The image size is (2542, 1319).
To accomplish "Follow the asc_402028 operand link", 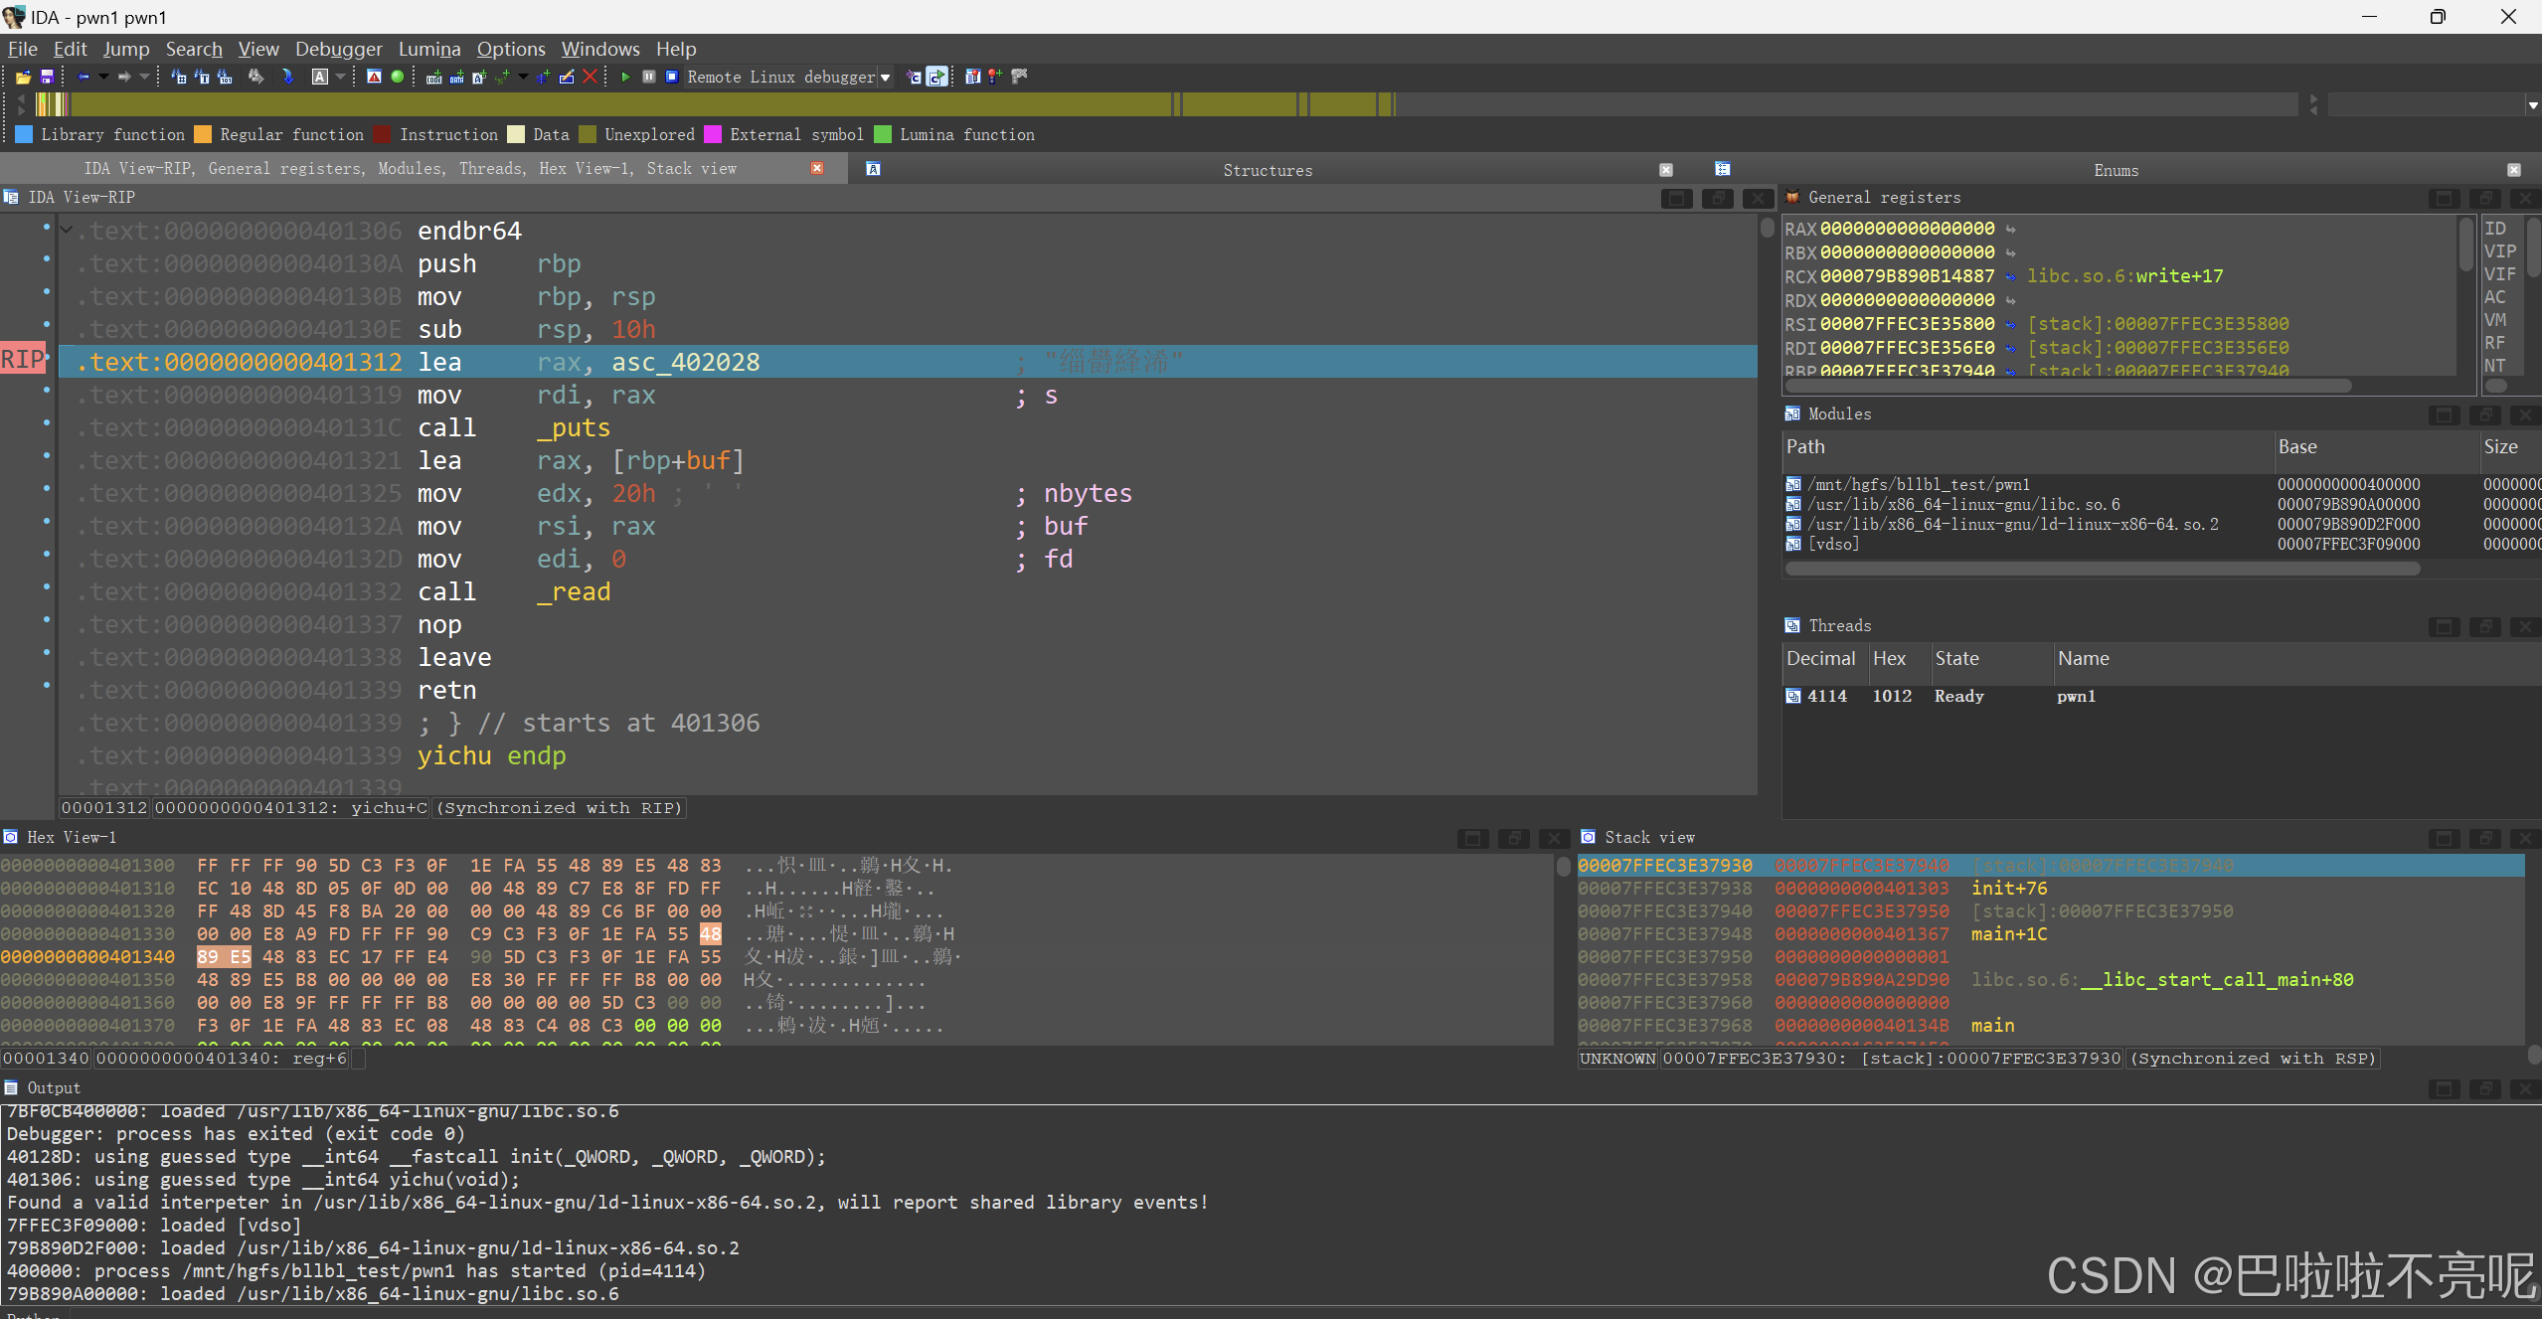I will pyautogui.click(x=685, y=363).
